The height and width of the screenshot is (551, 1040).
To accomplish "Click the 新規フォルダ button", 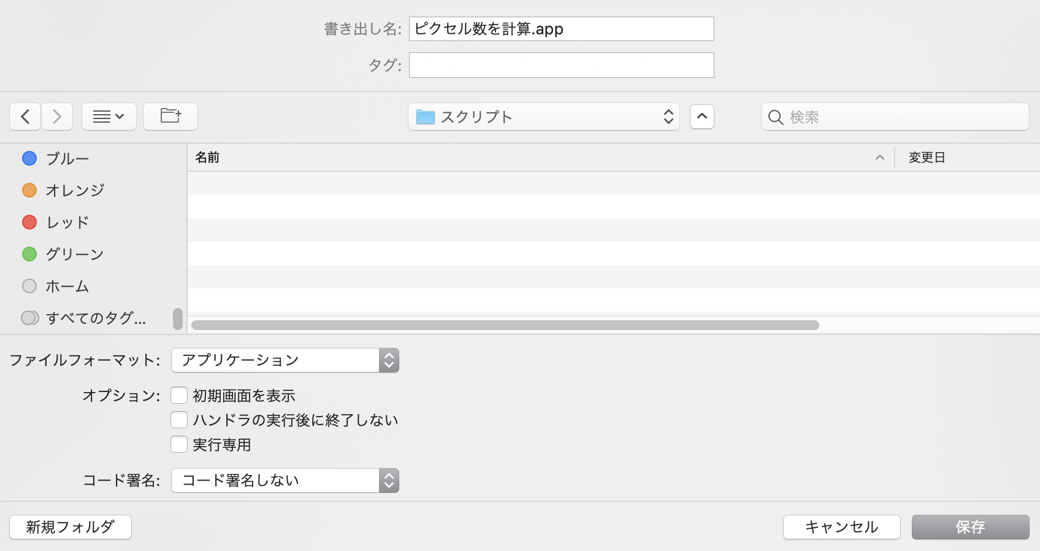I will click(x=71, y=527).
